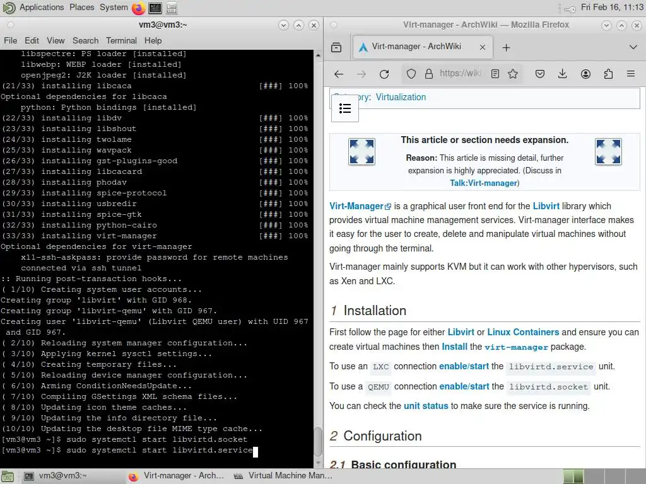Open the Places menu
This screenshot has height=484, width=646.
pos(81,8)
